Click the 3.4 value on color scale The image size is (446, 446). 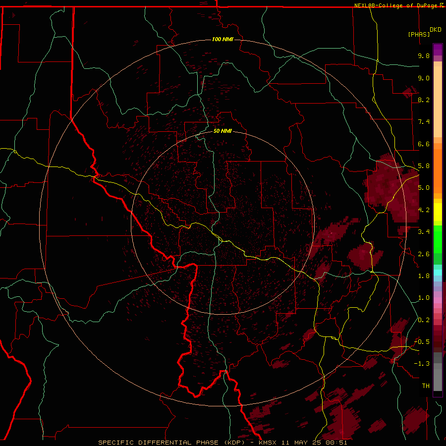pos(424,232)
